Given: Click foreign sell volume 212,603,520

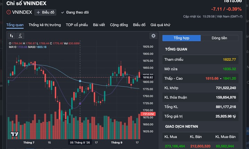Looking at the screenshot, I should pyautogui.click(x=200, y=146).
